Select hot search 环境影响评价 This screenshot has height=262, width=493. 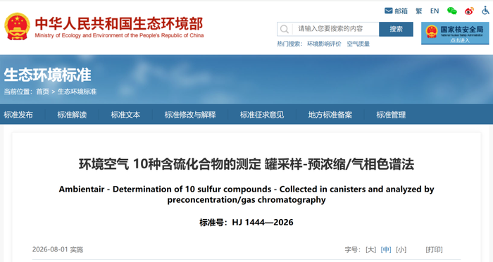(324, 44)
